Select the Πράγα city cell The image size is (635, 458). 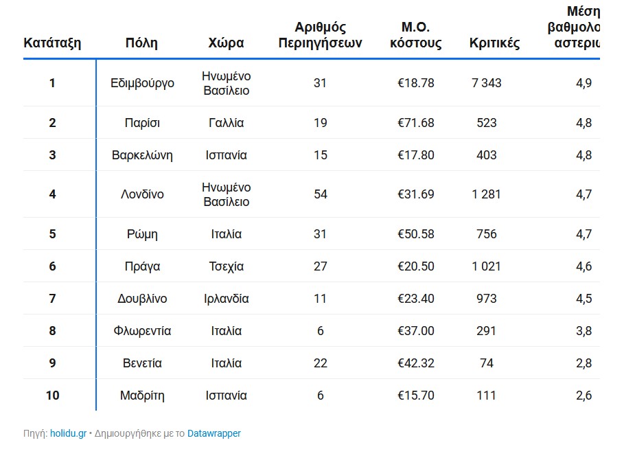point(142,266)
